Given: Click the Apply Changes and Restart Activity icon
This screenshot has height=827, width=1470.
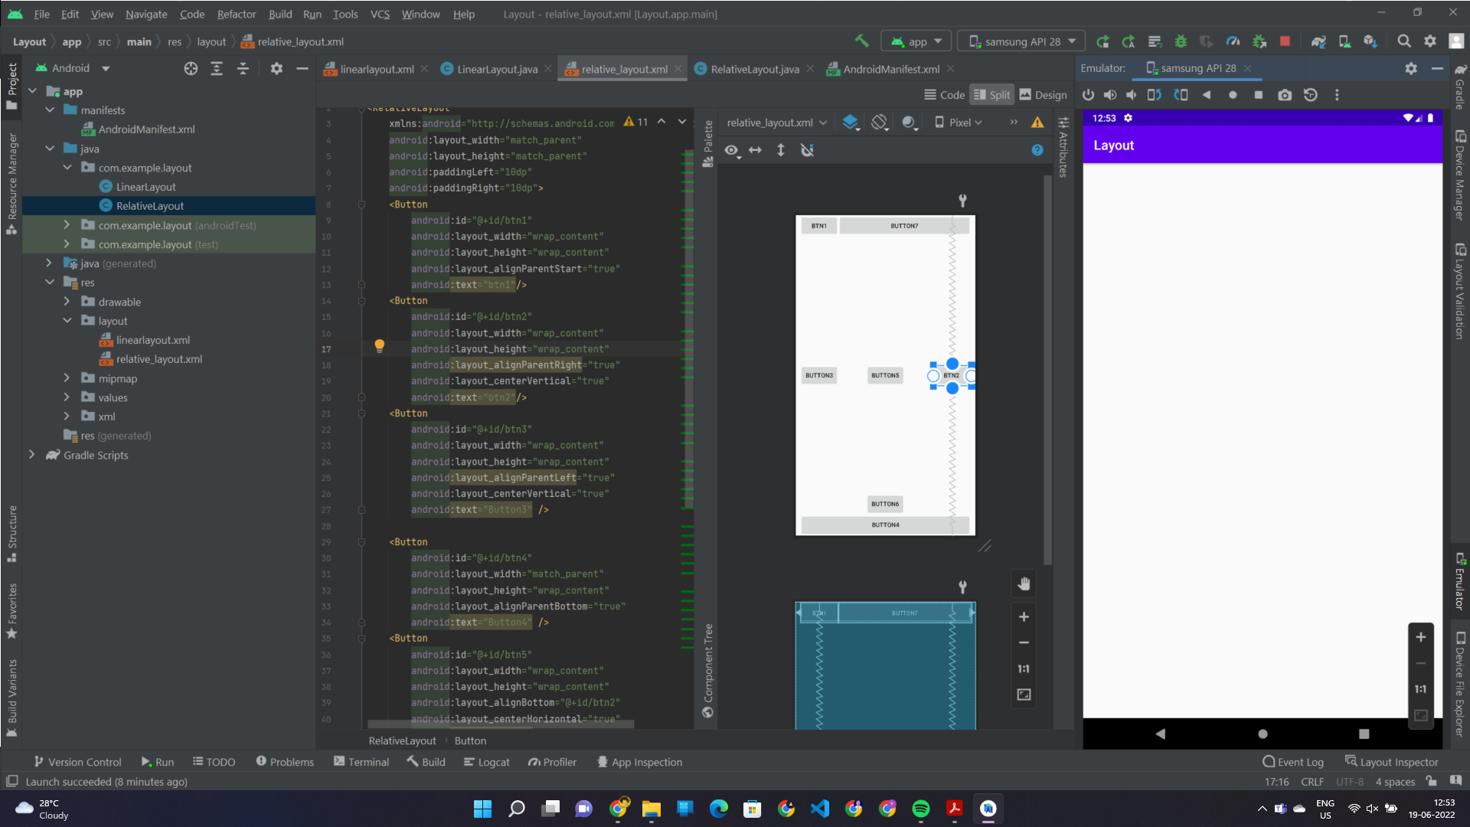Looking at the screenshot, I should [1128, 41].
